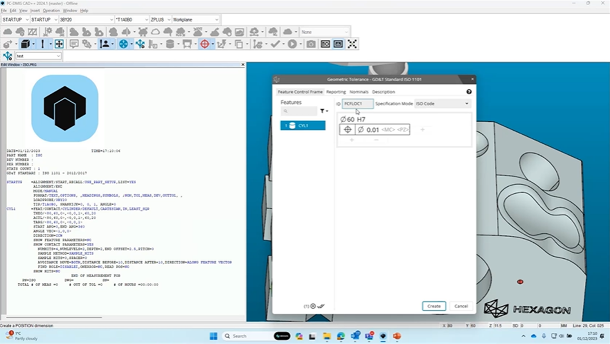The image size is (610, 344).
Task: Click the camera capture toolbar icon
Action: [310, 44]
